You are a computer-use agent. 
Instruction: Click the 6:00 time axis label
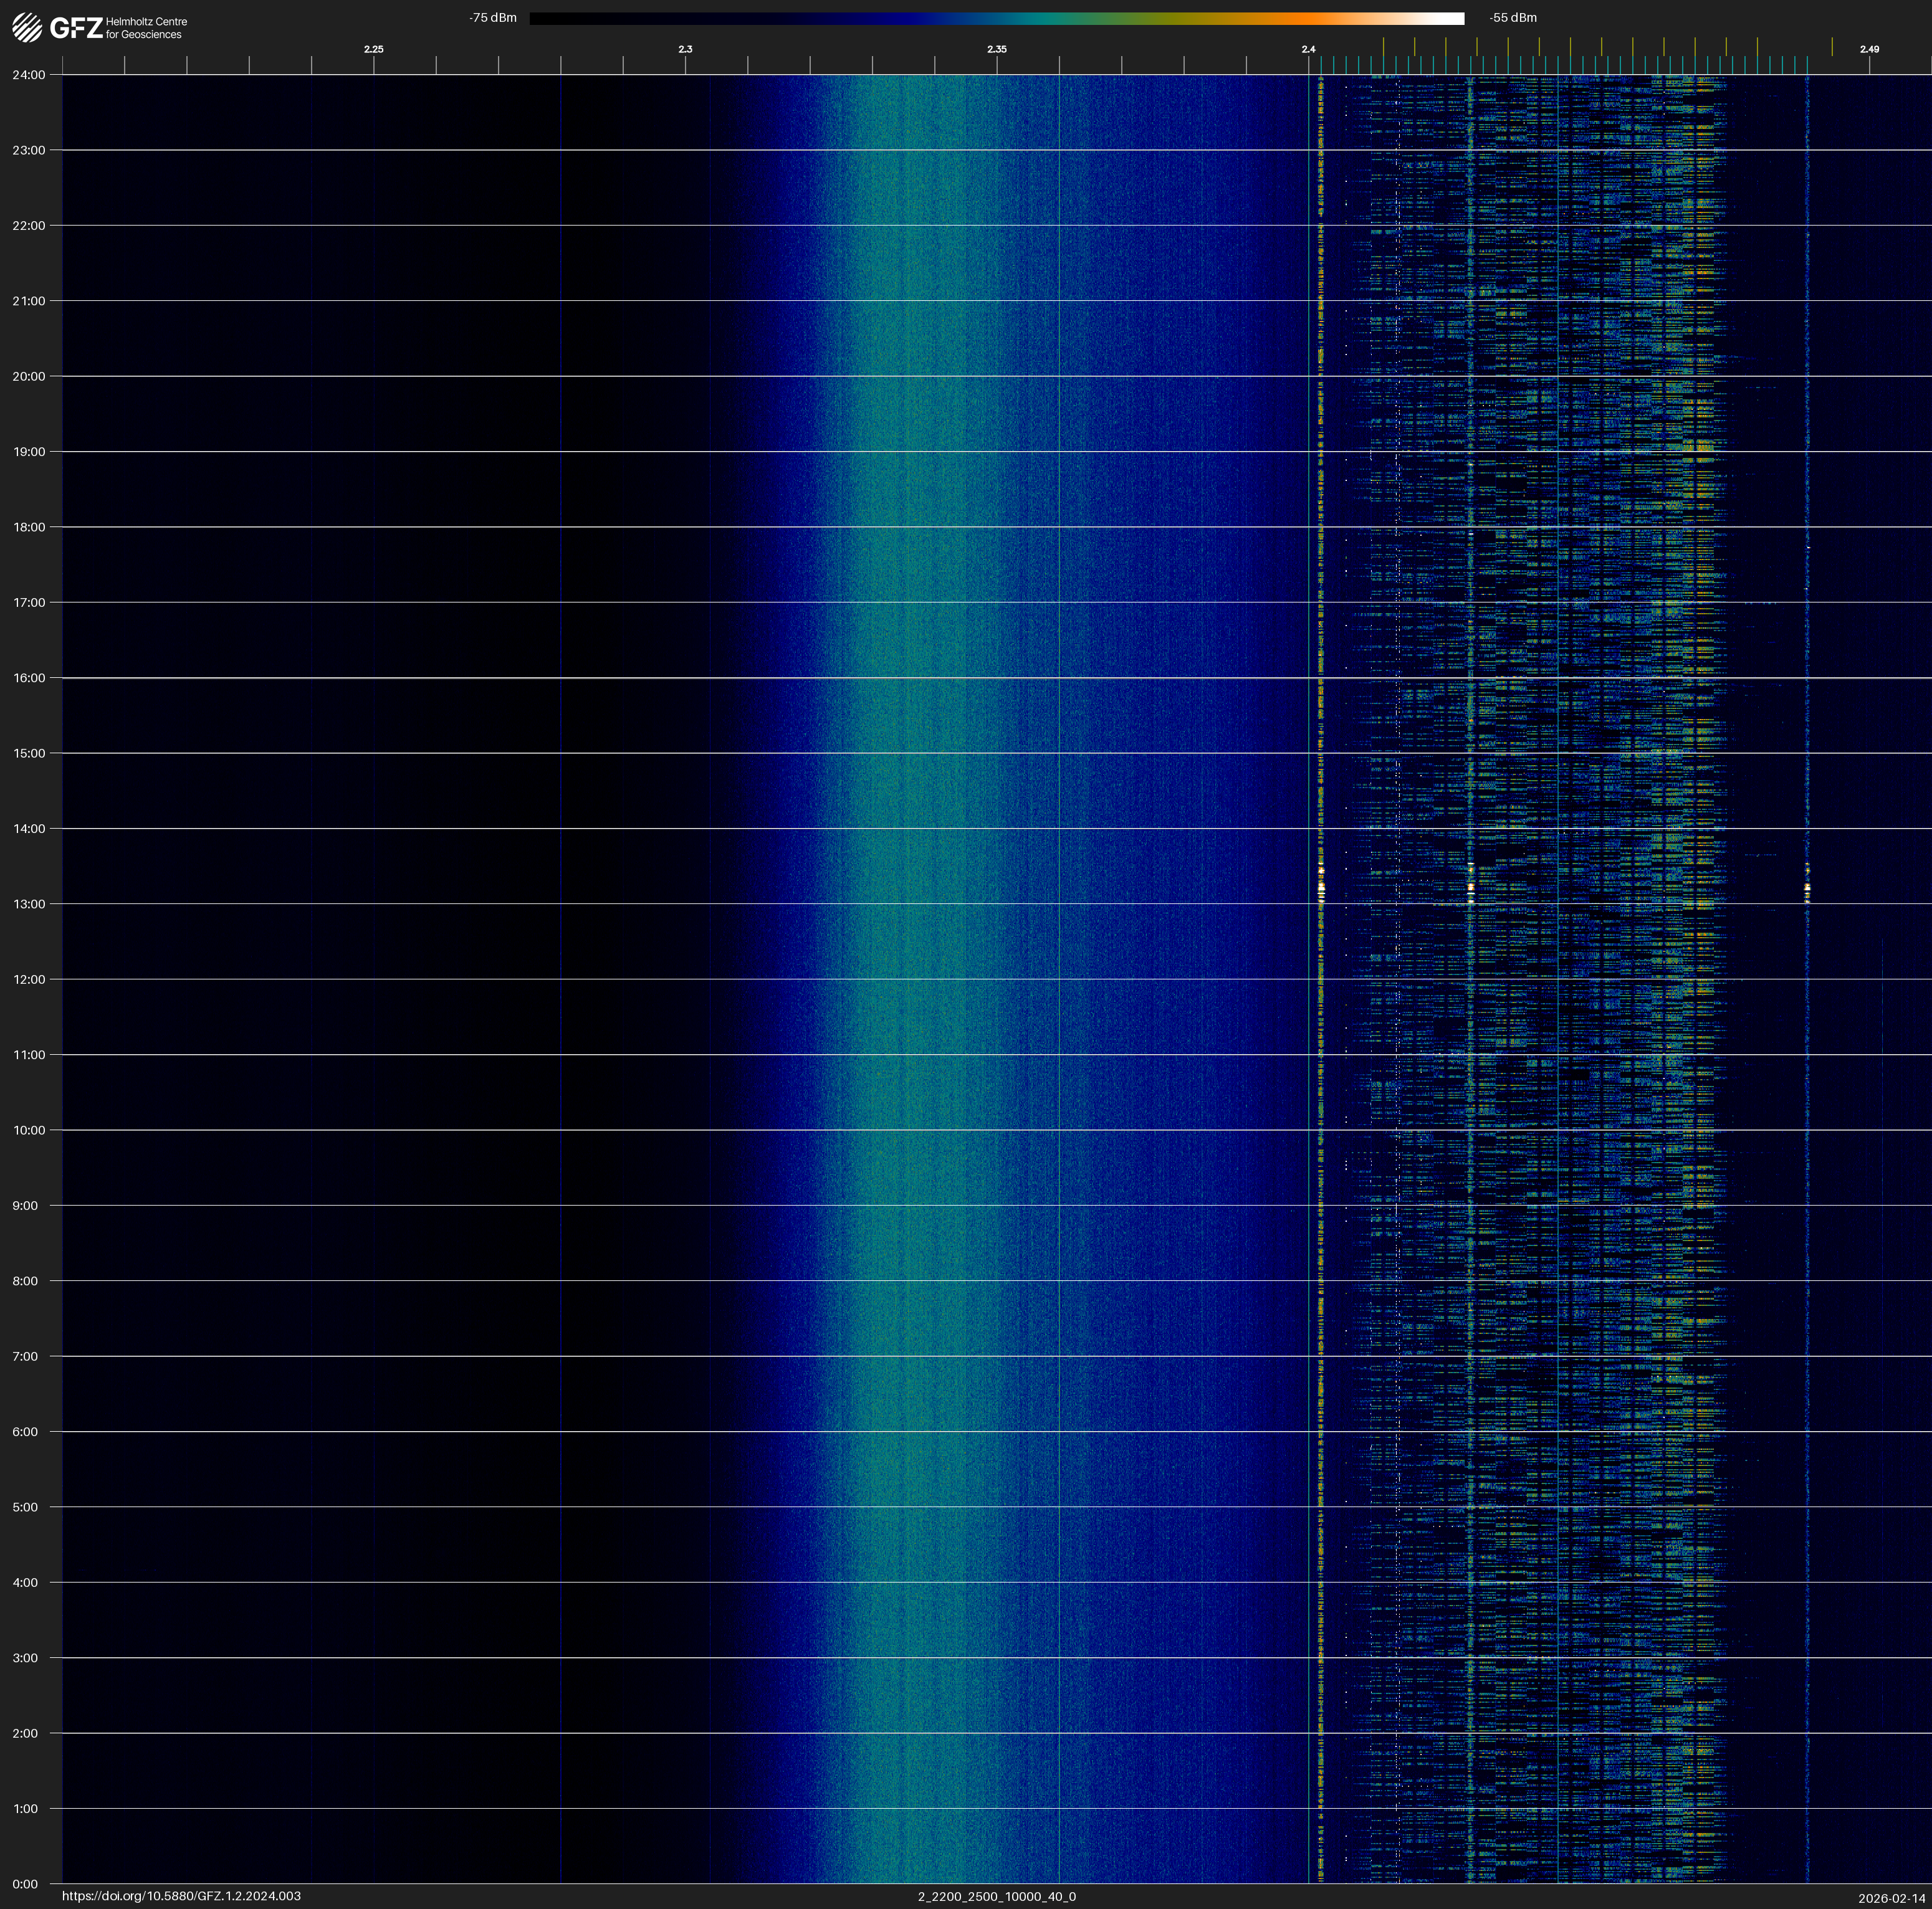[x=25, y=1431]
